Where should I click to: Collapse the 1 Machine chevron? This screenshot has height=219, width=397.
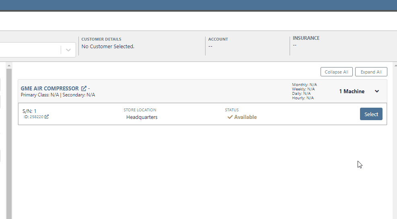coord(377,91)
